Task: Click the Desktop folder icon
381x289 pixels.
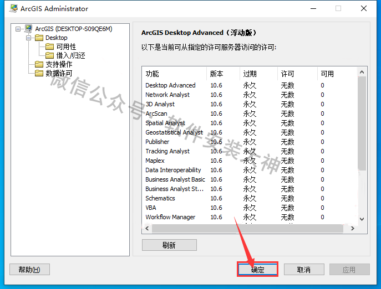Action: click(39, 38)
